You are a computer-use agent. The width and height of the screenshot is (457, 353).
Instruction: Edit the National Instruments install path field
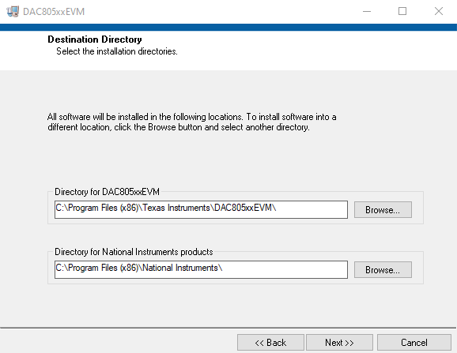(x=201, y=269)
